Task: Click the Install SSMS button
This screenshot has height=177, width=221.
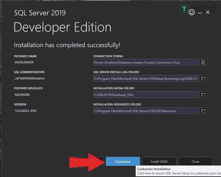Action: pyautogui.click(x=159, y=162)
